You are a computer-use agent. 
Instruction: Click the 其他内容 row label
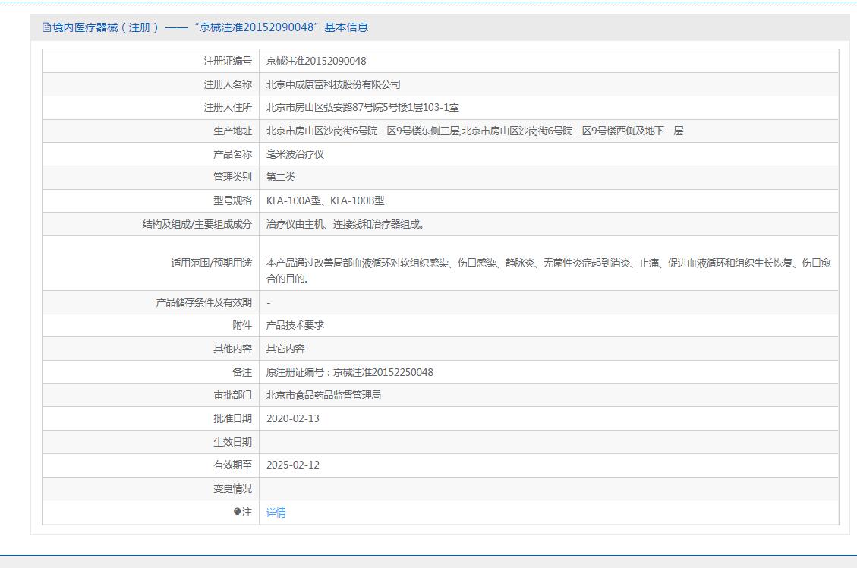pyautogui.click(x=233, y=349)
